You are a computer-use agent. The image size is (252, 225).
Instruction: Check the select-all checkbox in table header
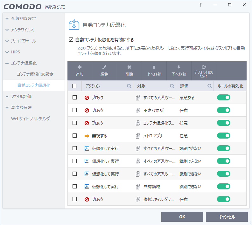[74, 86]
